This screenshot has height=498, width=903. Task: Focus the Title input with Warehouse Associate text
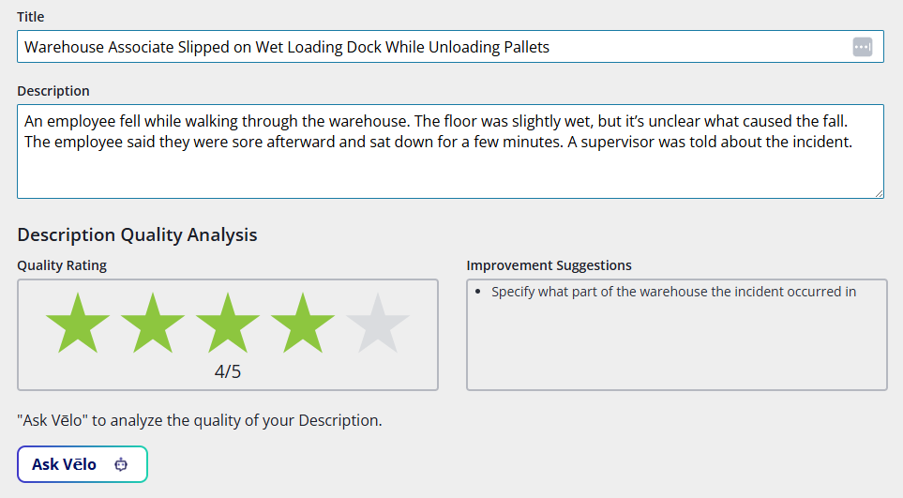[x=431, y=47]
